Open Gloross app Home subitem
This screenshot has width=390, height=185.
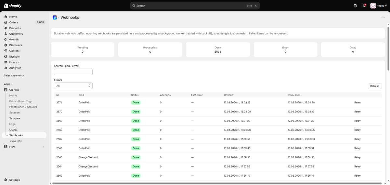(x=13, y=96)
